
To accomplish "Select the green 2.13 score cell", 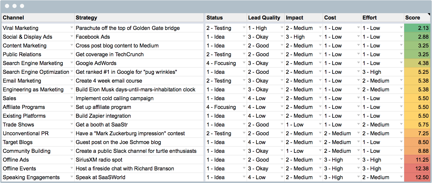I will [417, 28].
